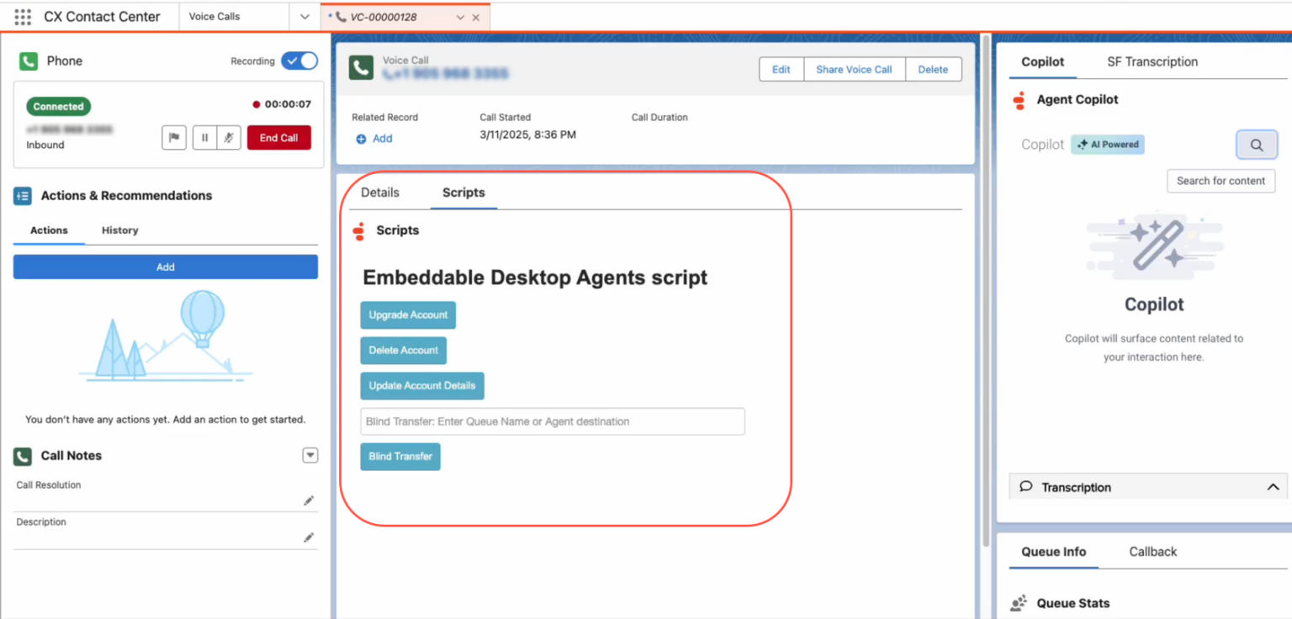
Task: Edit Call Resolution using its pencil icon
Action: pyautogui.click(x=309, y=500)
